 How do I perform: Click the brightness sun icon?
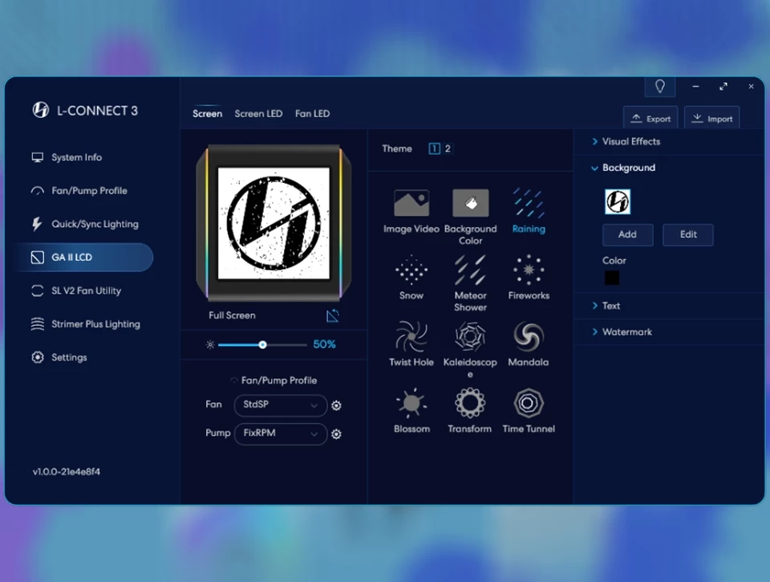tap(210, 344)
